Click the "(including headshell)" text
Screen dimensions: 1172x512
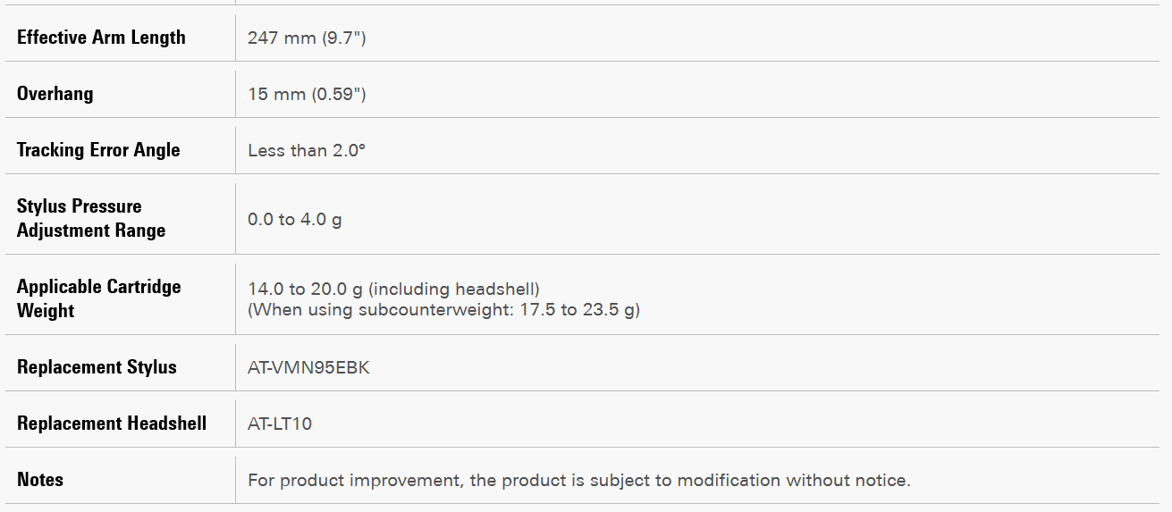[x=453, y=289]
